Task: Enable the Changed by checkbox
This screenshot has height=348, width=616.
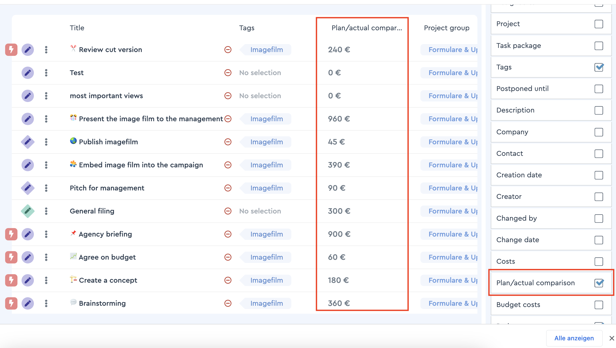Action: point(599,218)
